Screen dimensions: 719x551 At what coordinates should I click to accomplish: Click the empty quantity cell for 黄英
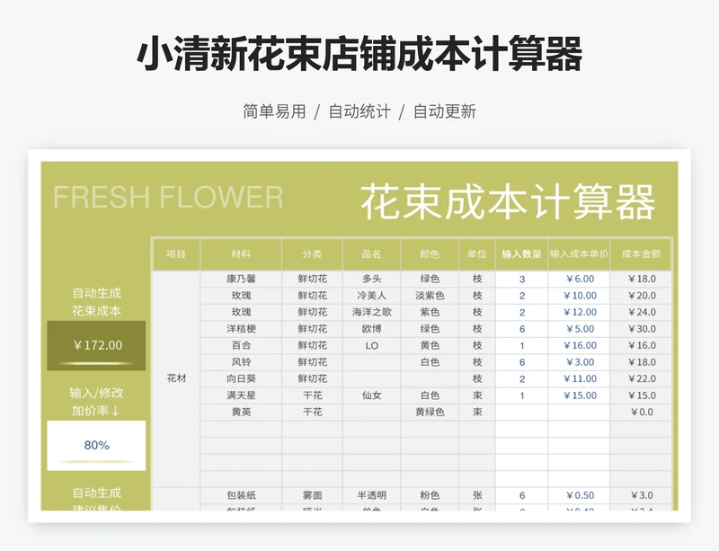point(522,412)
